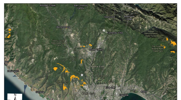Click the orange polygon east of Soquel Forest

[173, 43]
